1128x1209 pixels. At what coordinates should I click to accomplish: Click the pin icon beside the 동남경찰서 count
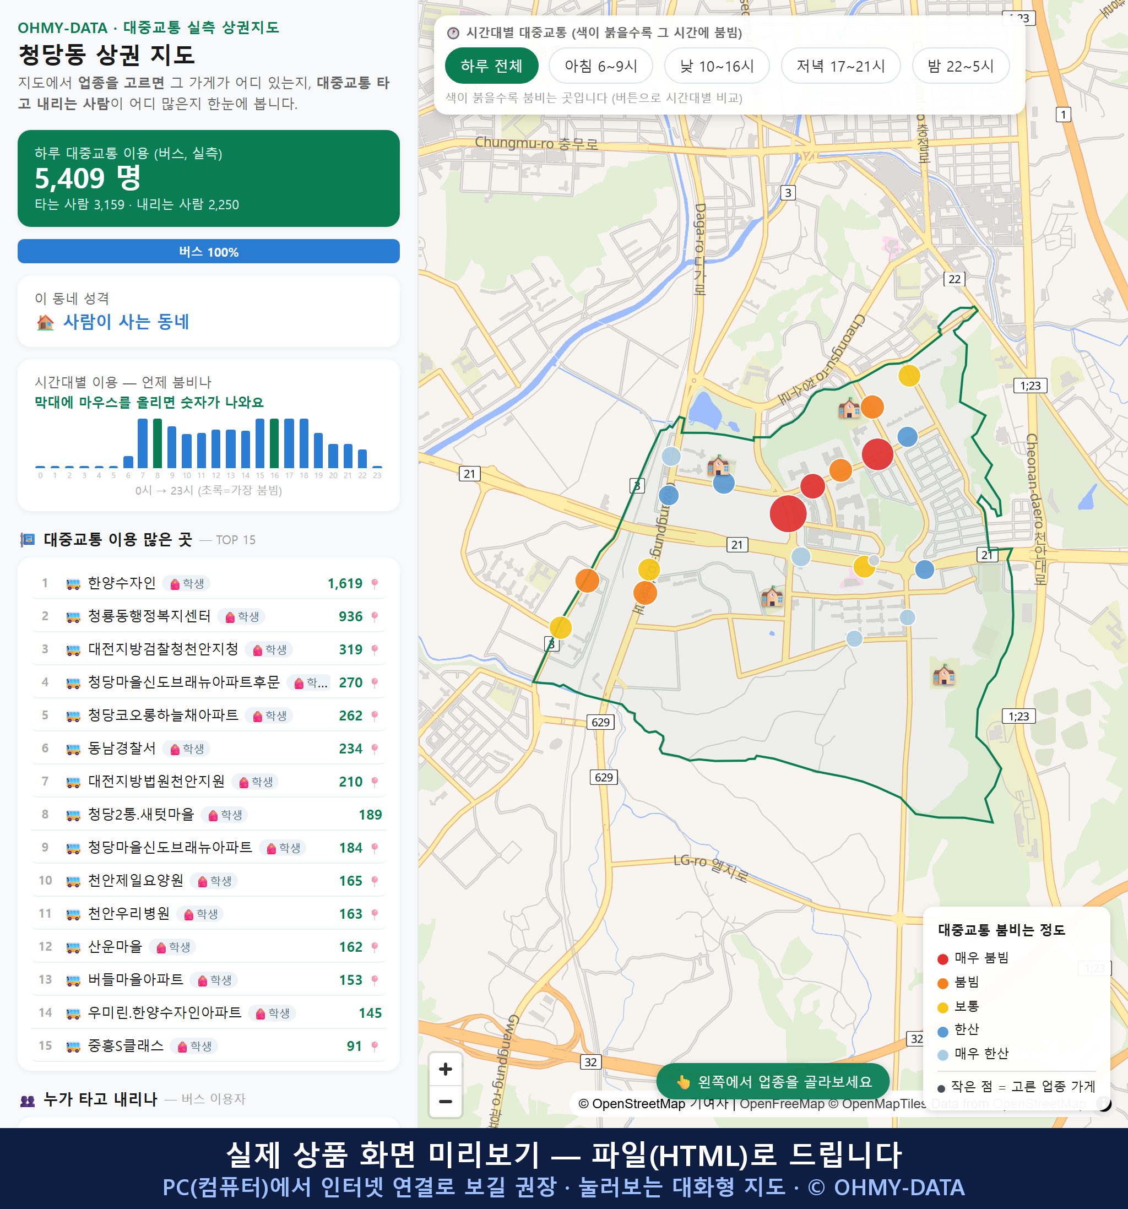click(x=375, y=749)
